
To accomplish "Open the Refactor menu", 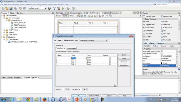I will (x=28, y=5).
